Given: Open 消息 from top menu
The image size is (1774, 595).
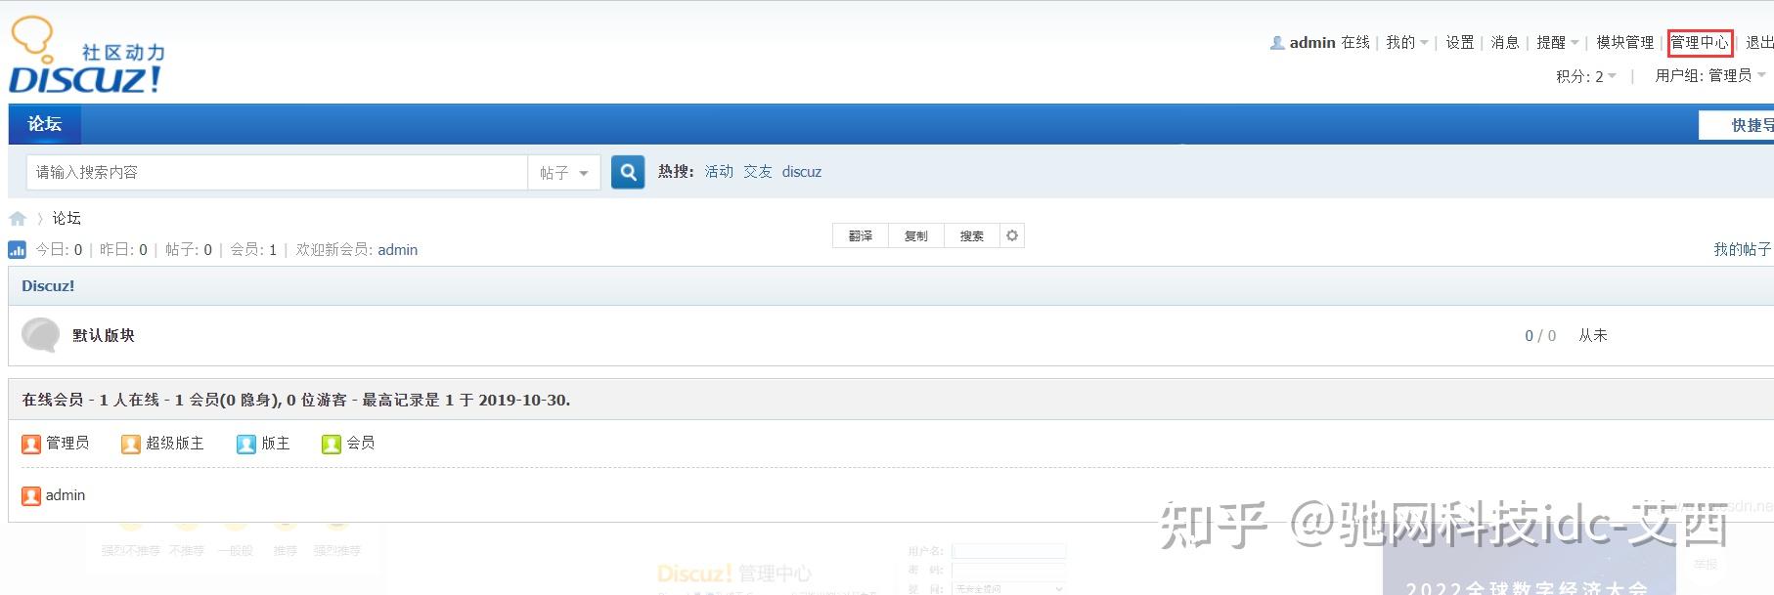Looking at the screenshot, I should 1505,43.
